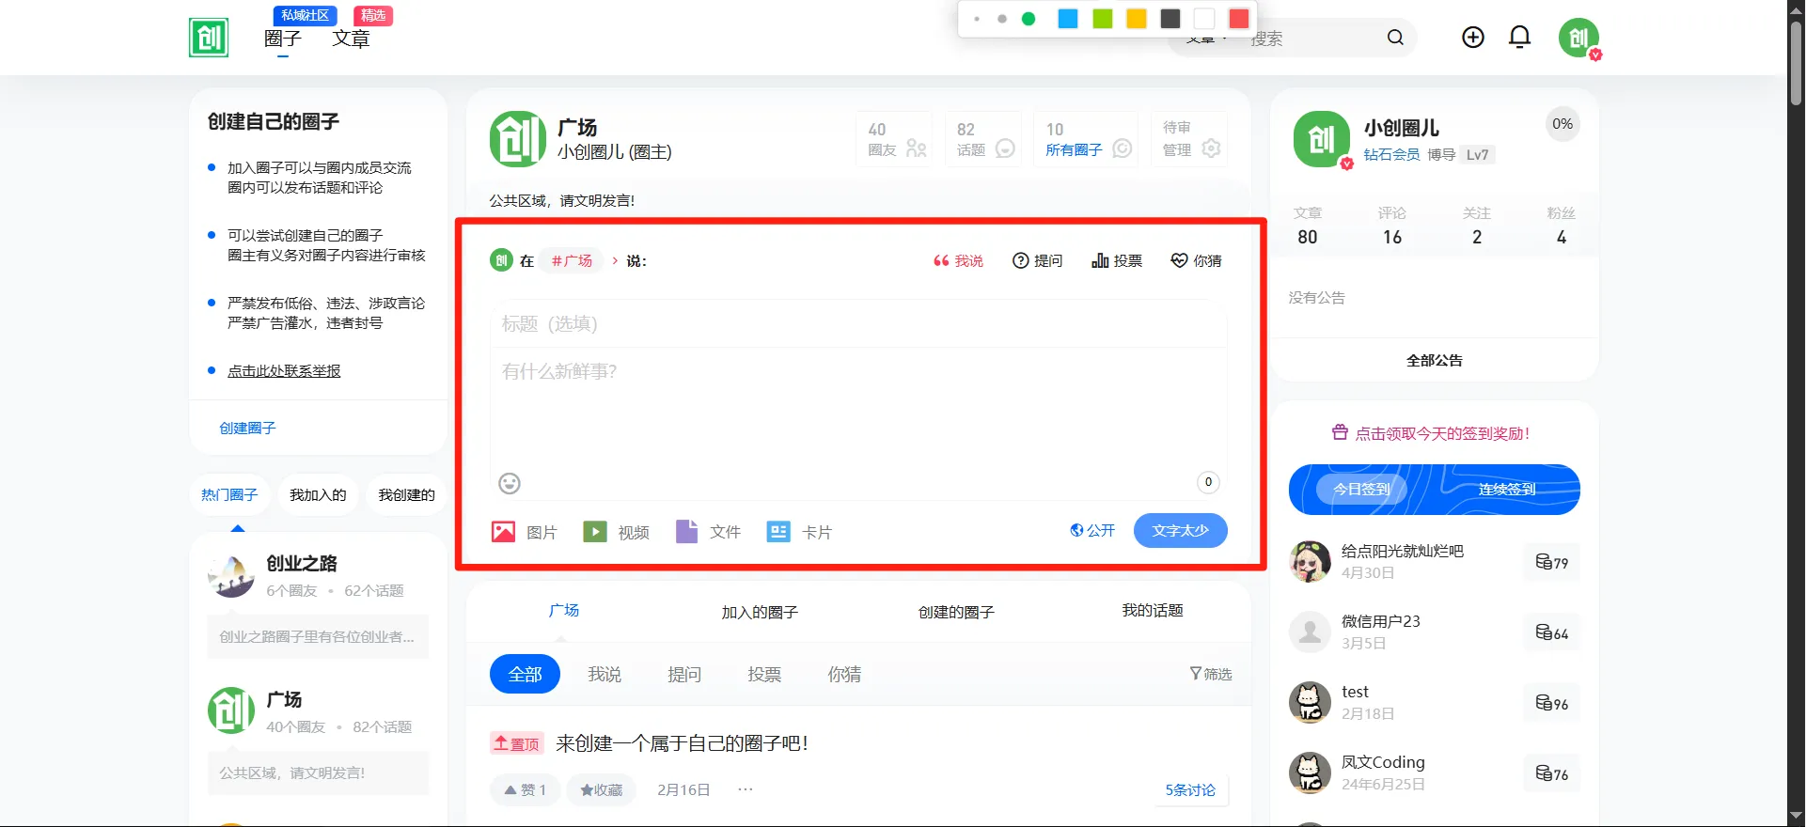Filter feed by 投票
The width and height of the screenshot is (1806, 827).
764,675
